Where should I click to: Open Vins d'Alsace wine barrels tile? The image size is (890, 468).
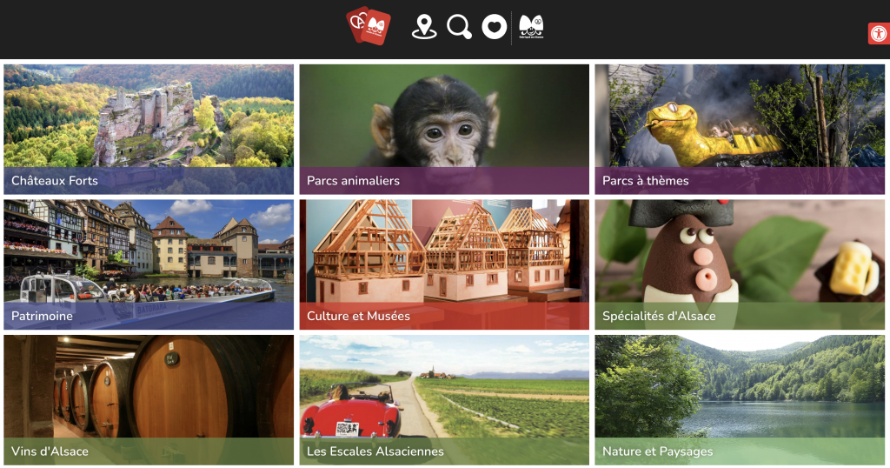[x=149, y=400]
